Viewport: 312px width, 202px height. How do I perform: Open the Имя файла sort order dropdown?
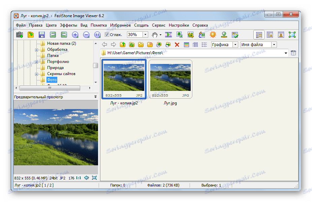click(274, 45)
